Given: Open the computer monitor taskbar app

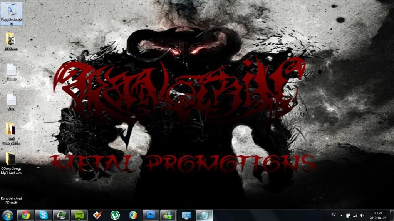Looking at the screenshot, I should (x=61, y=216).
